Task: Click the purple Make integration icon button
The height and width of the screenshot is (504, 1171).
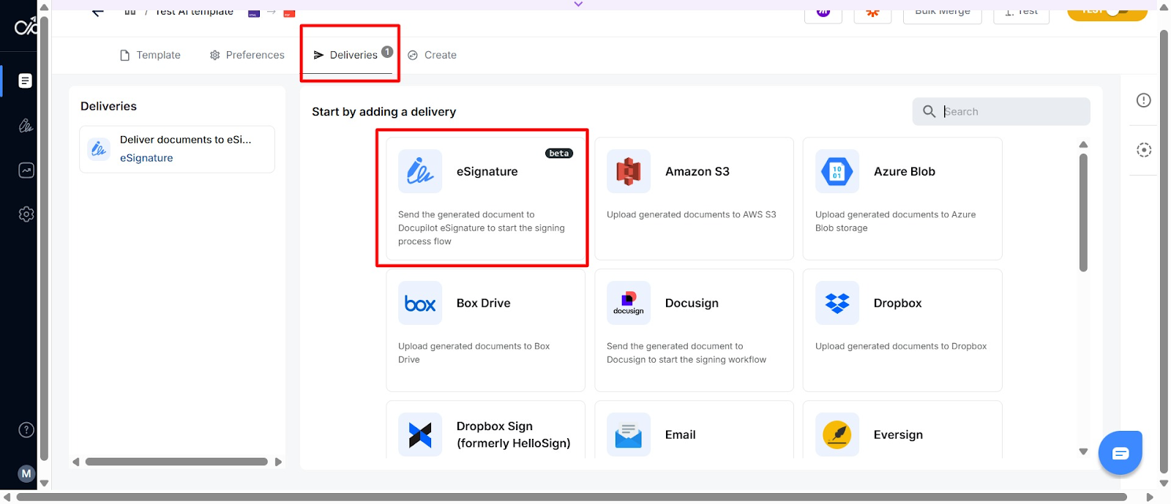Action: click(823, 12)
